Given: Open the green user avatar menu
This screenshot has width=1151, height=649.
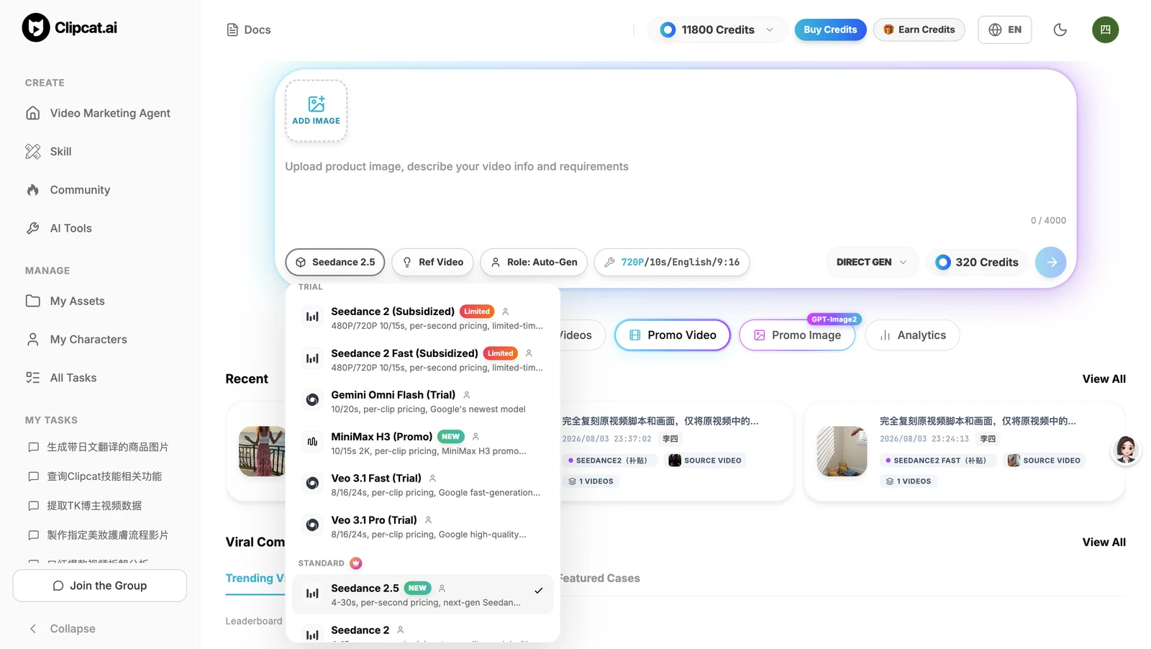Looking at the screenshot, I should click(1105, 29).
